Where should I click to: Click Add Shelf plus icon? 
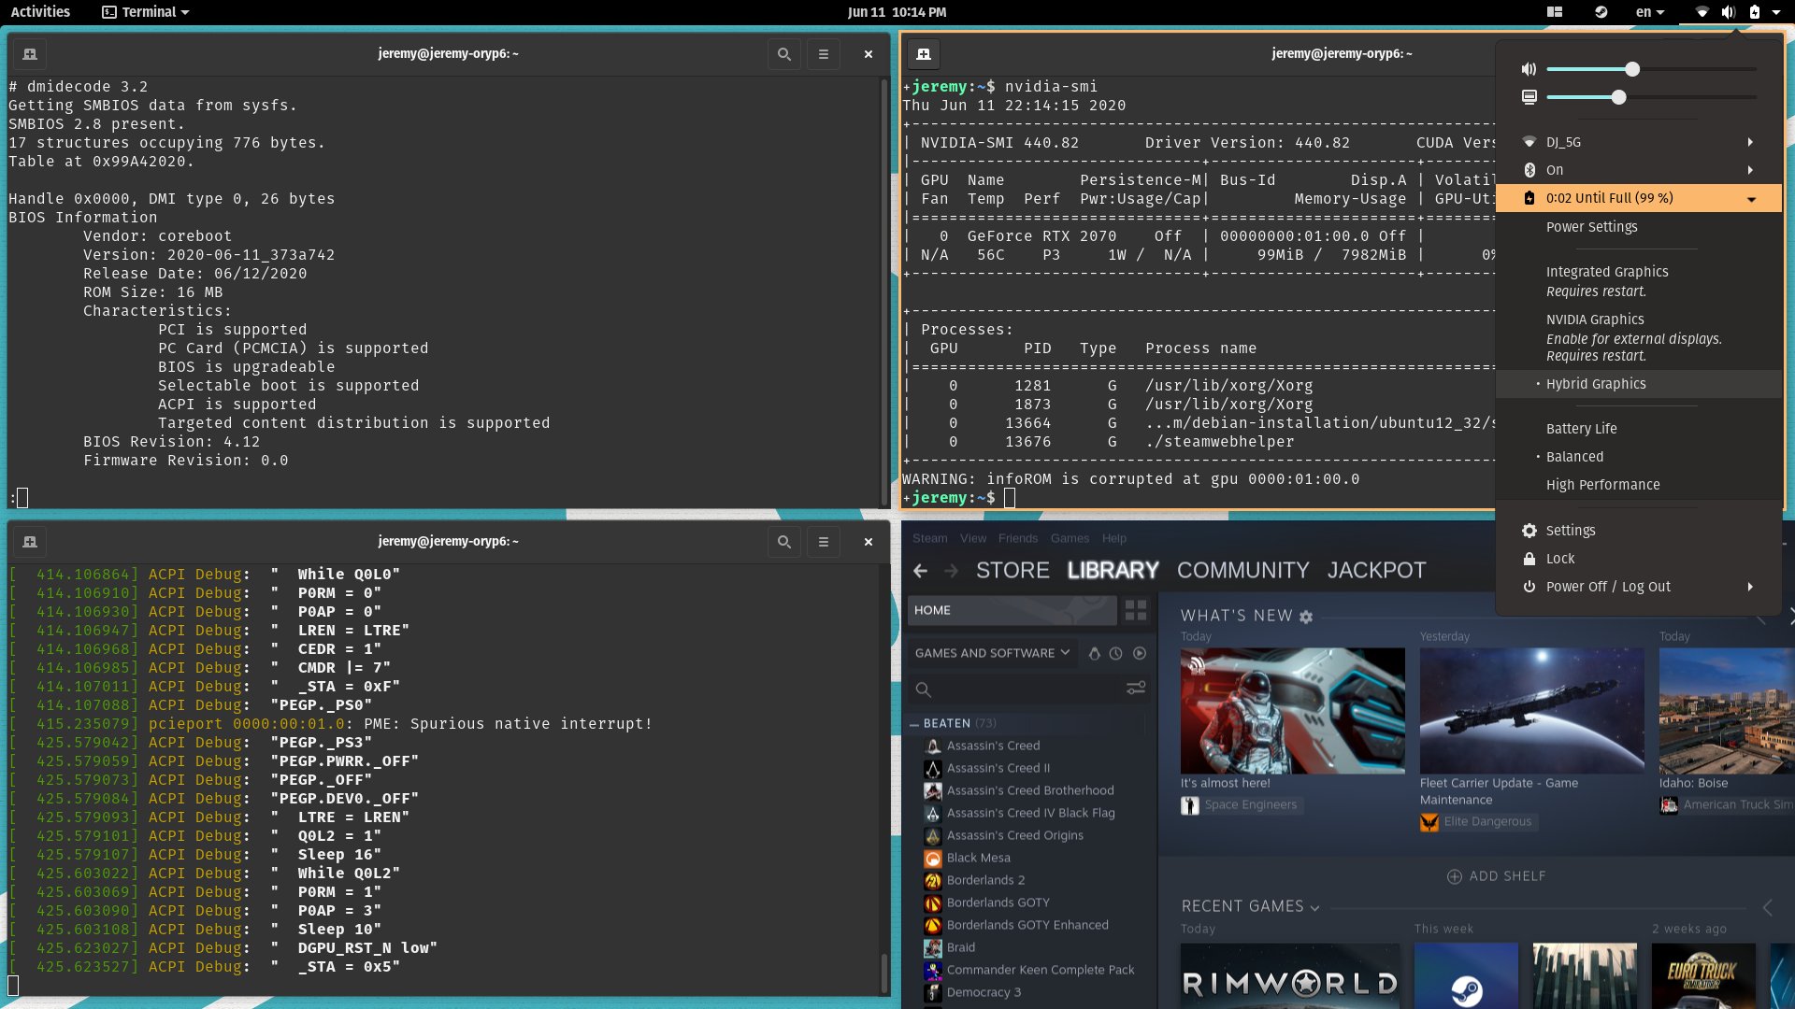point(1455,876)
